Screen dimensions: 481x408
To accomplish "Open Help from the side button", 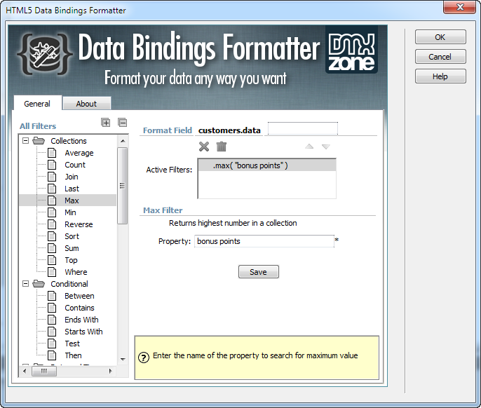I will 440,76.
